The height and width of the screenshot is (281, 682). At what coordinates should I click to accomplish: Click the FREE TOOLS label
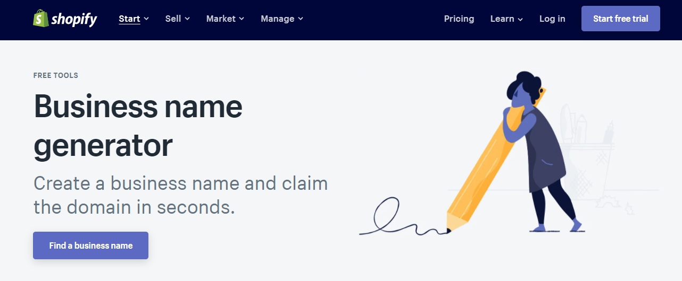point(55,75)
